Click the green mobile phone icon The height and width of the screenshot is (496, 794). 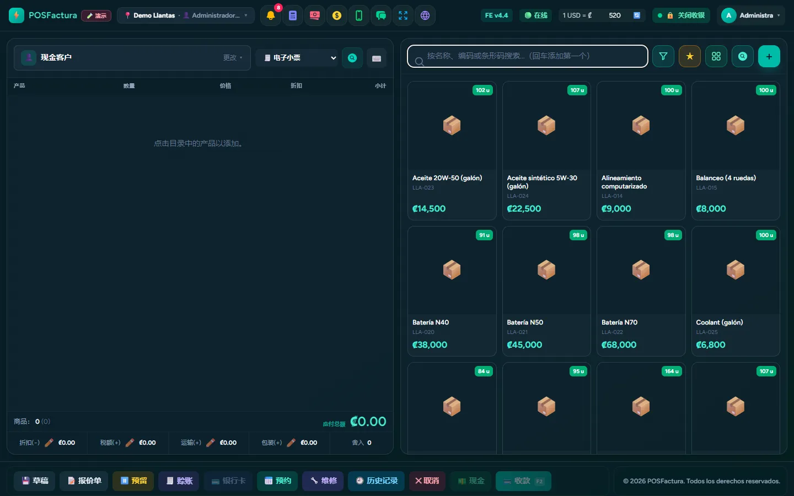(x=359, y=15)
